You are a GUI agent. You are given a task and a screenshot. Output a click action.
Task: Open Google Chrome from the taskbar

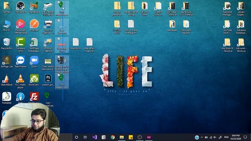tap(113, 137)
